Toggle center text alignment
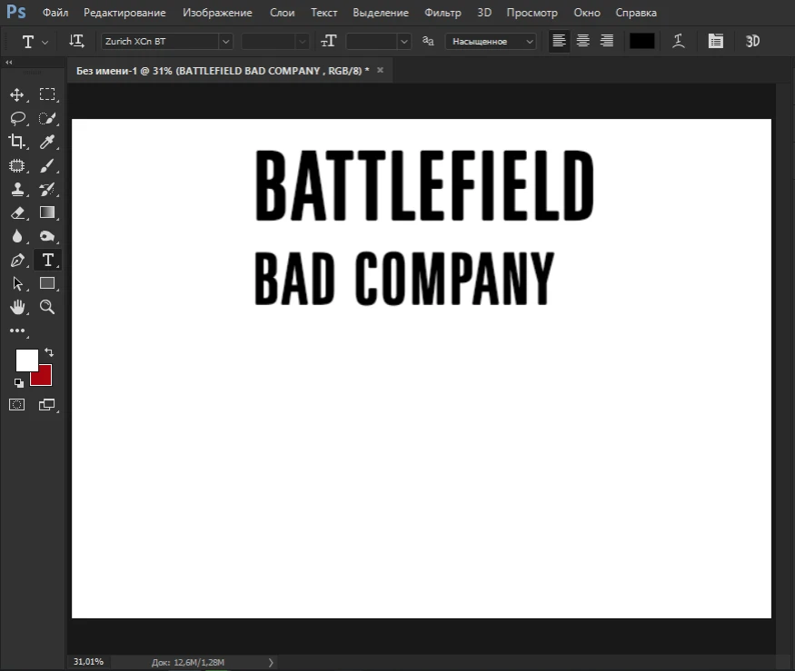 click(x=582, y=41)
